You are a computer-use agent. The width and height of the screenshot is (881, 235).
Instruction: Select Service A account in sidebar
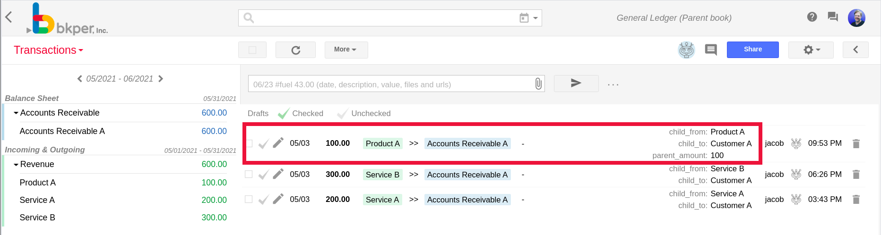click(37, 200)
